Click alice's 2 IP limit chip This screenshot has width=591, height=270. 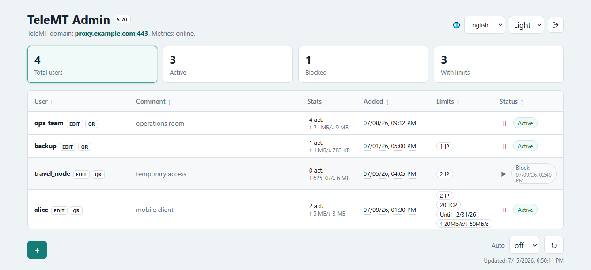[x=445, y=195]
